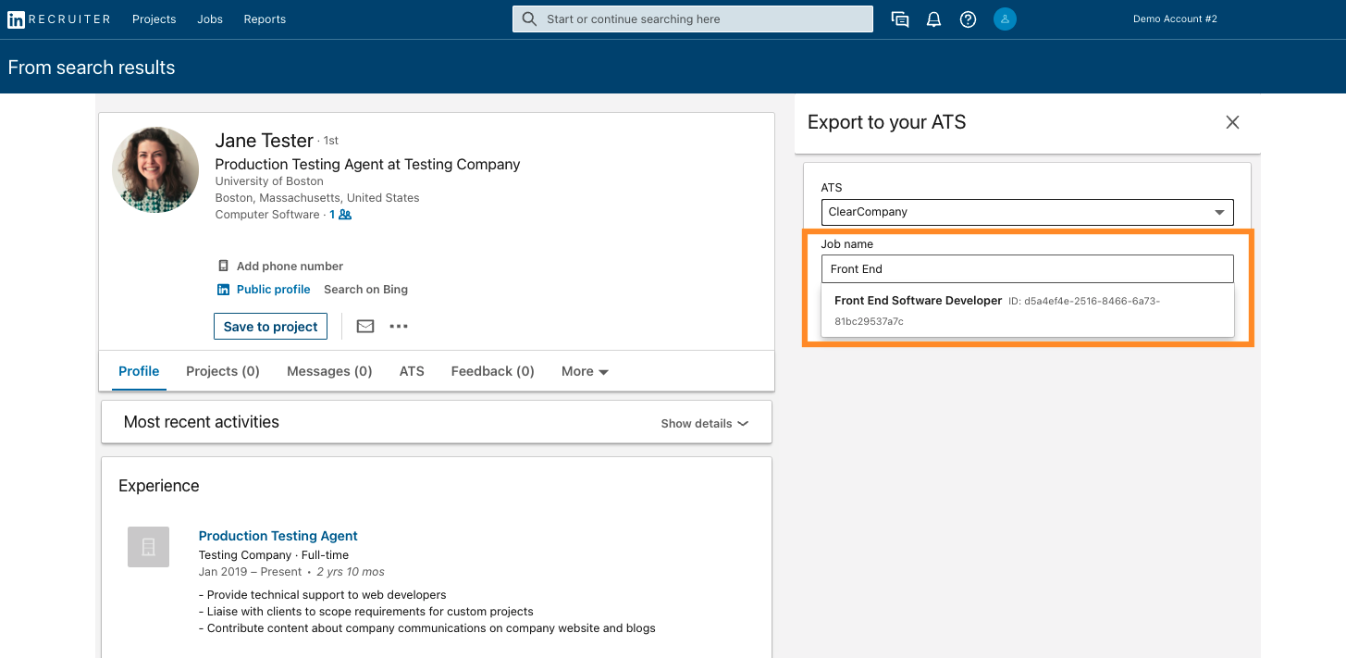Click From search results heading
Screen dimensions: 1346x658
[92, 68]
